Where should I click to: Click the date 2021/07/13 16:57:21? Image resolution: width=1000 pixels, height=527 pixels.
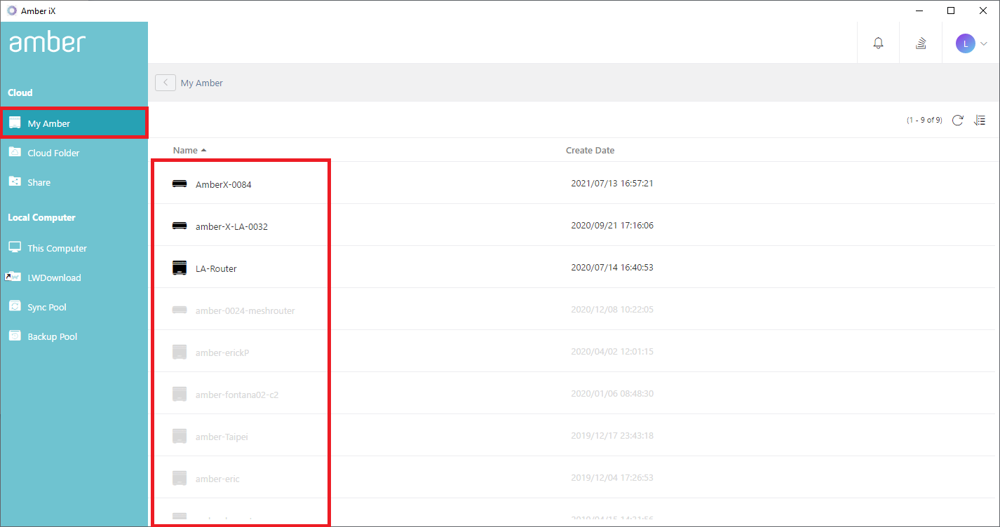point(612,184)
